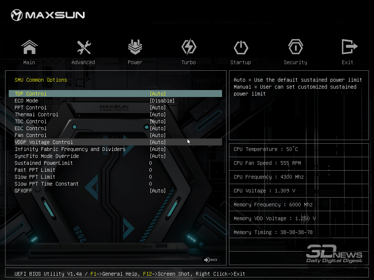Select the ECO Mode row label
Viewport: 374px width, 280px height.
coord(26,101)
